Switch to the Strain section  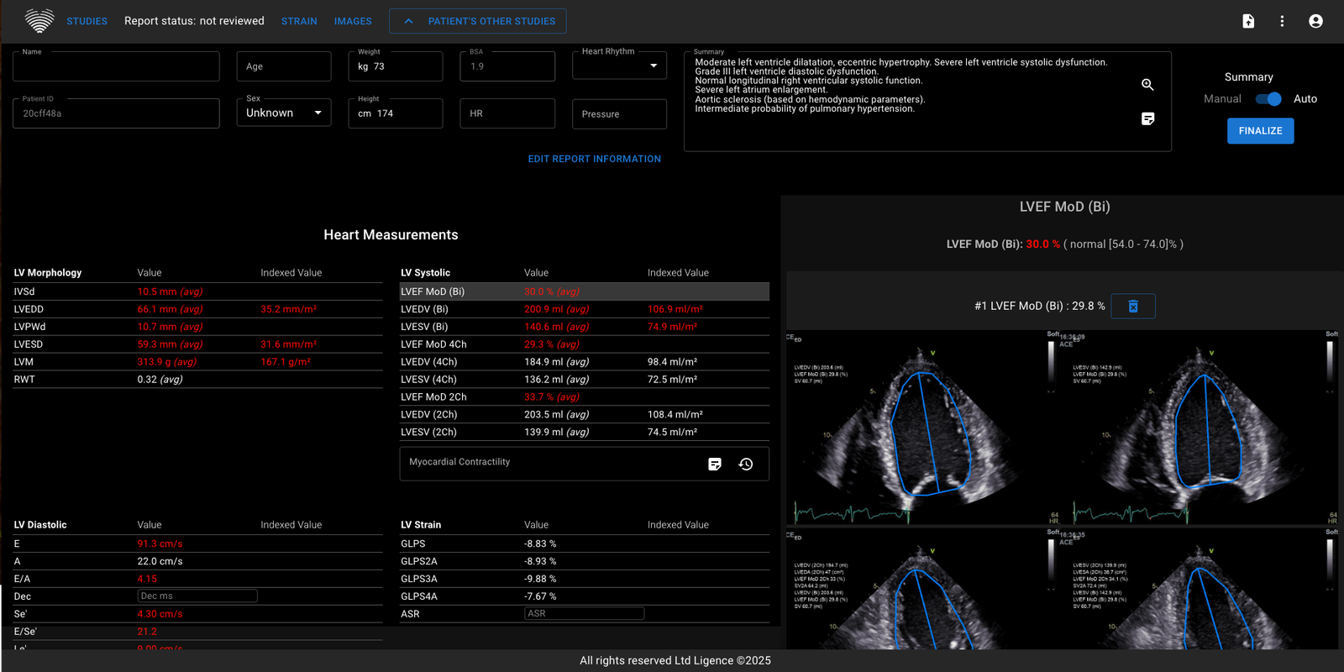click(299, 21)
